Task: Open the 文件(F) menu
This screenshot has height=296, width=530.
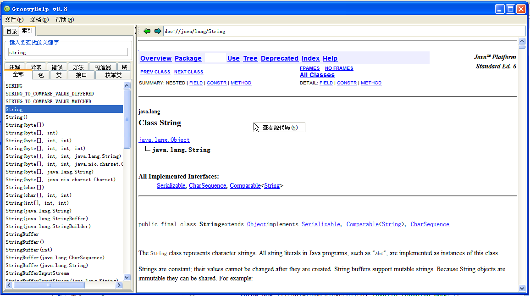Action: tap(14, 20)
